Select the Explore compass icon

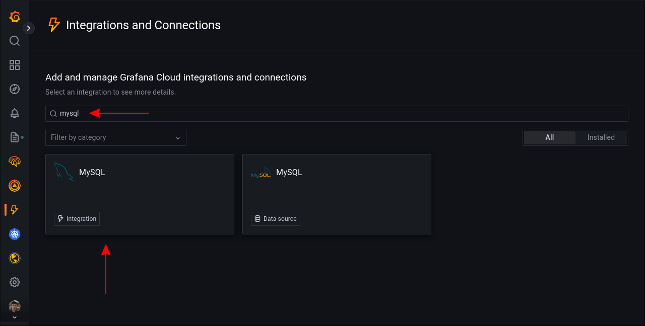[x=14, y=89]
